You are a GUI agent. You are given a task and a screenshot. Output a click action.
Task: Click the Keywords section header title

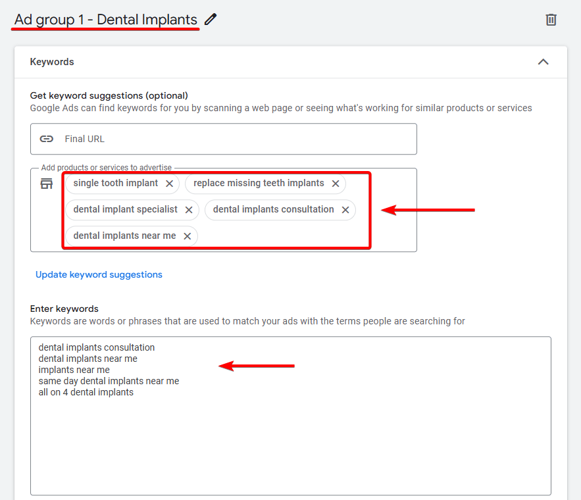(52, 62)
